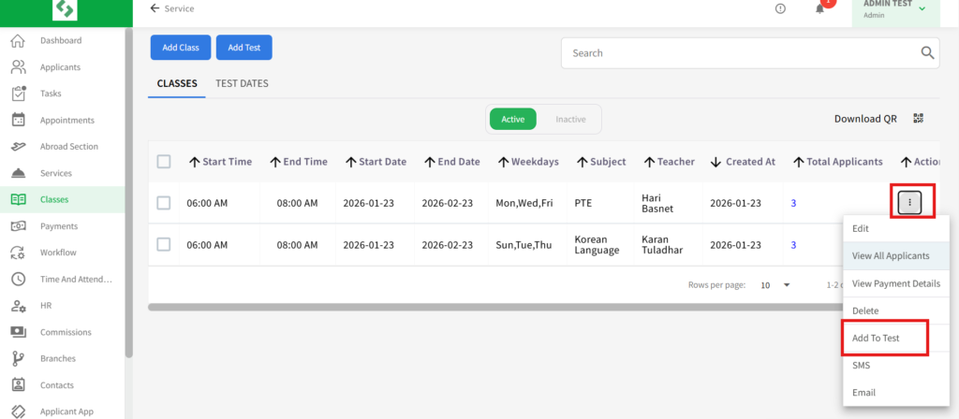Click the back arrow next to Service
The width and height of the screenshot is (959, 419).
pos(155,8)
